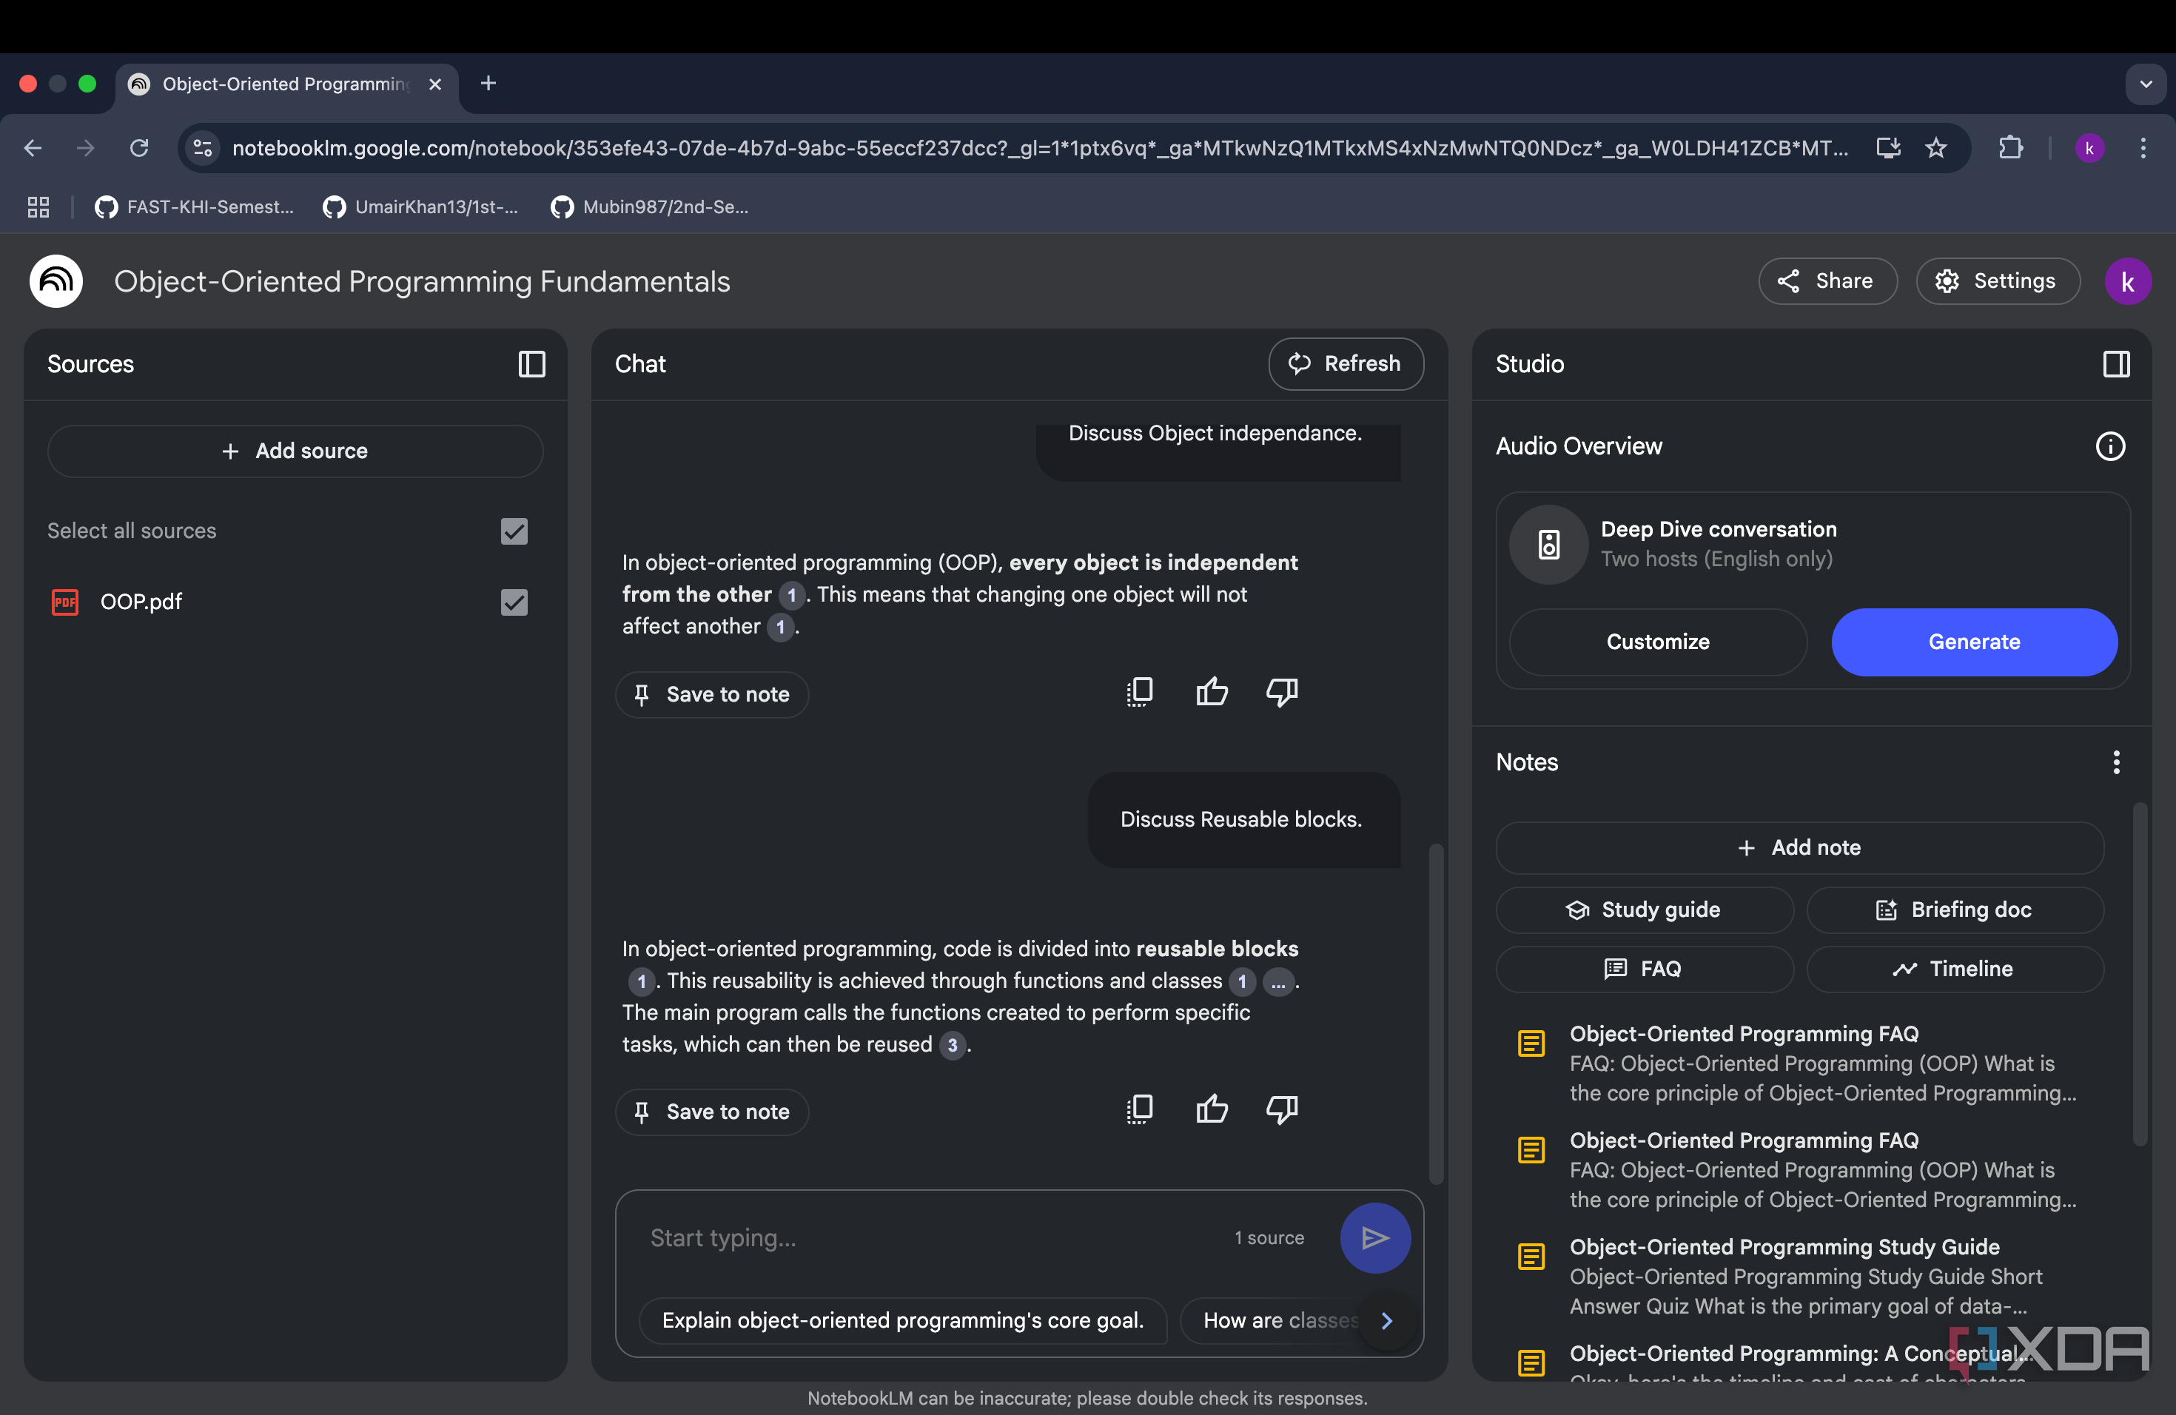Create a Study guide note
2176x1415 pixels.
(x=1644, y=910)
